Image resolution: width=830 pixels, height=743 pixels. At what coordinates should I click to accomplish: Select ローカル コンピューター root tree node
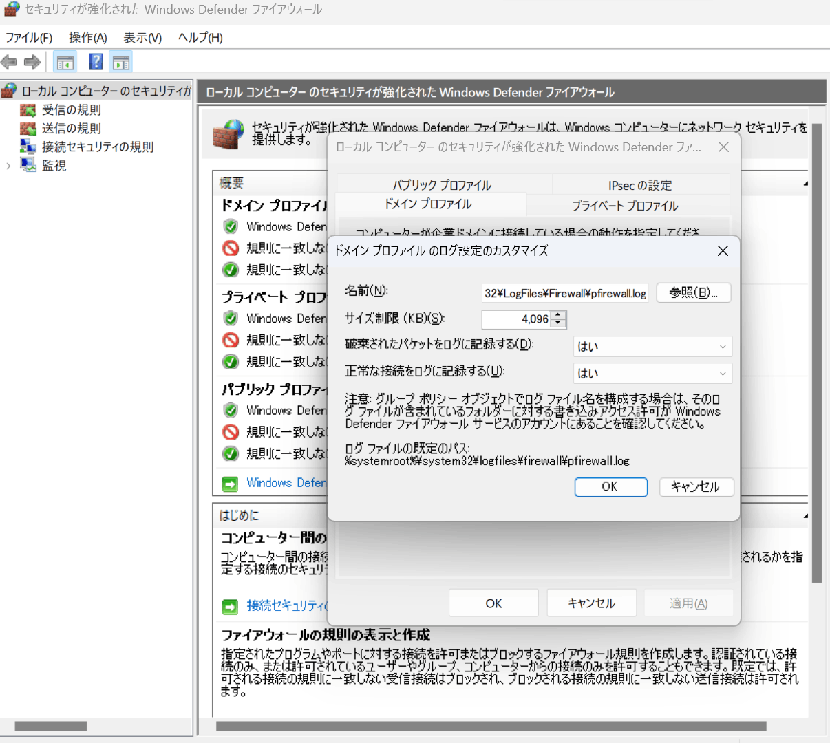[x=106, y=91]
